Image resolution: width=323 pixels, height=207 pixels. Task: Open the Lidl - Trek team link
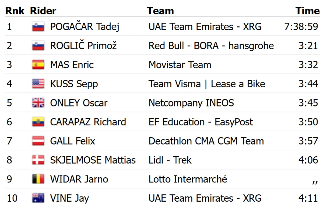[x=170, y=160]
